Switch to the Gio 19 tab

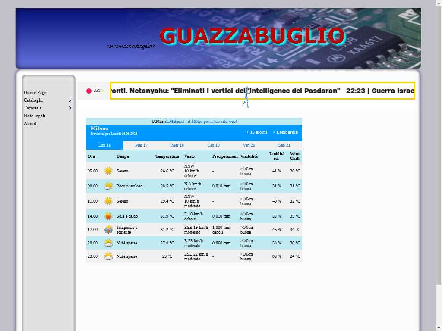[214, 145]
